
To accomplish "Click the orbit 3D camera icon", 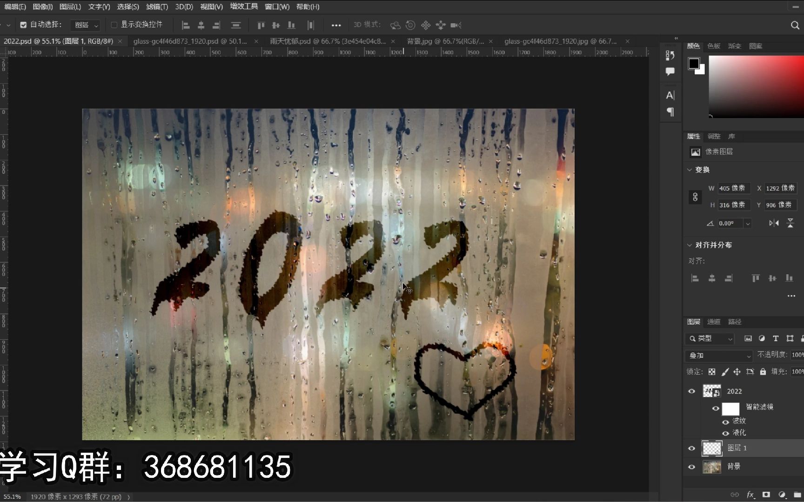I will click(x=395, y=25).
